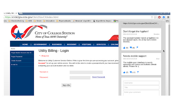Click the red Opera-style extension icon
This screenshot has height=108, width=174.
tap(159, 17)
